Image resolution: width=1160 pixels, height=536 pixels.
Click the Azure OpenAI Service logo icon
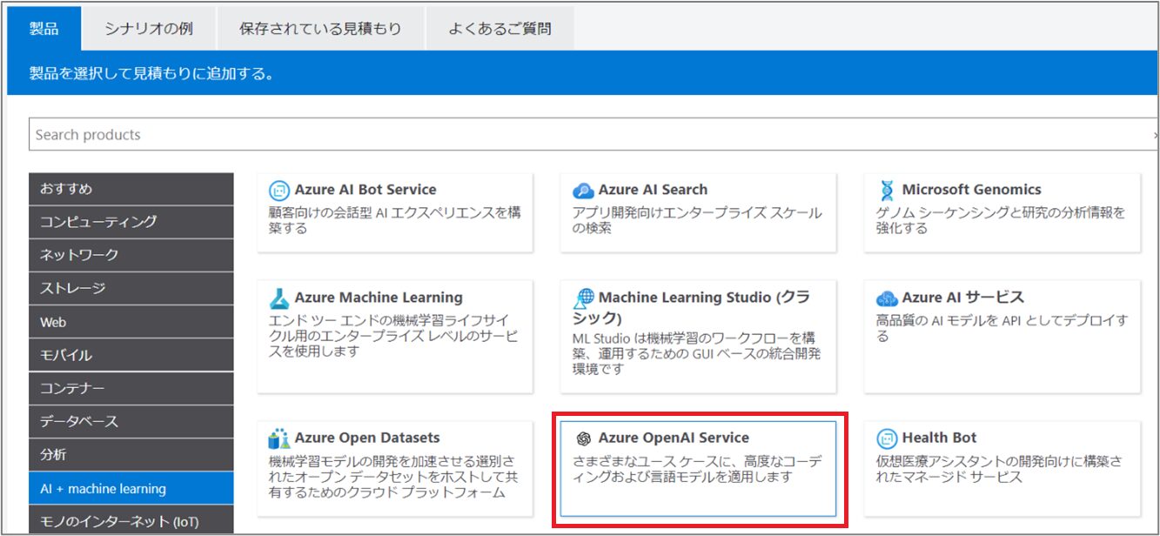pyautogui.click(x=583, y=439)
